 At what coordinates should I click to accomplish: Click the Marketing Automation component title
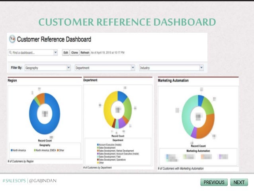click(173, 81)
